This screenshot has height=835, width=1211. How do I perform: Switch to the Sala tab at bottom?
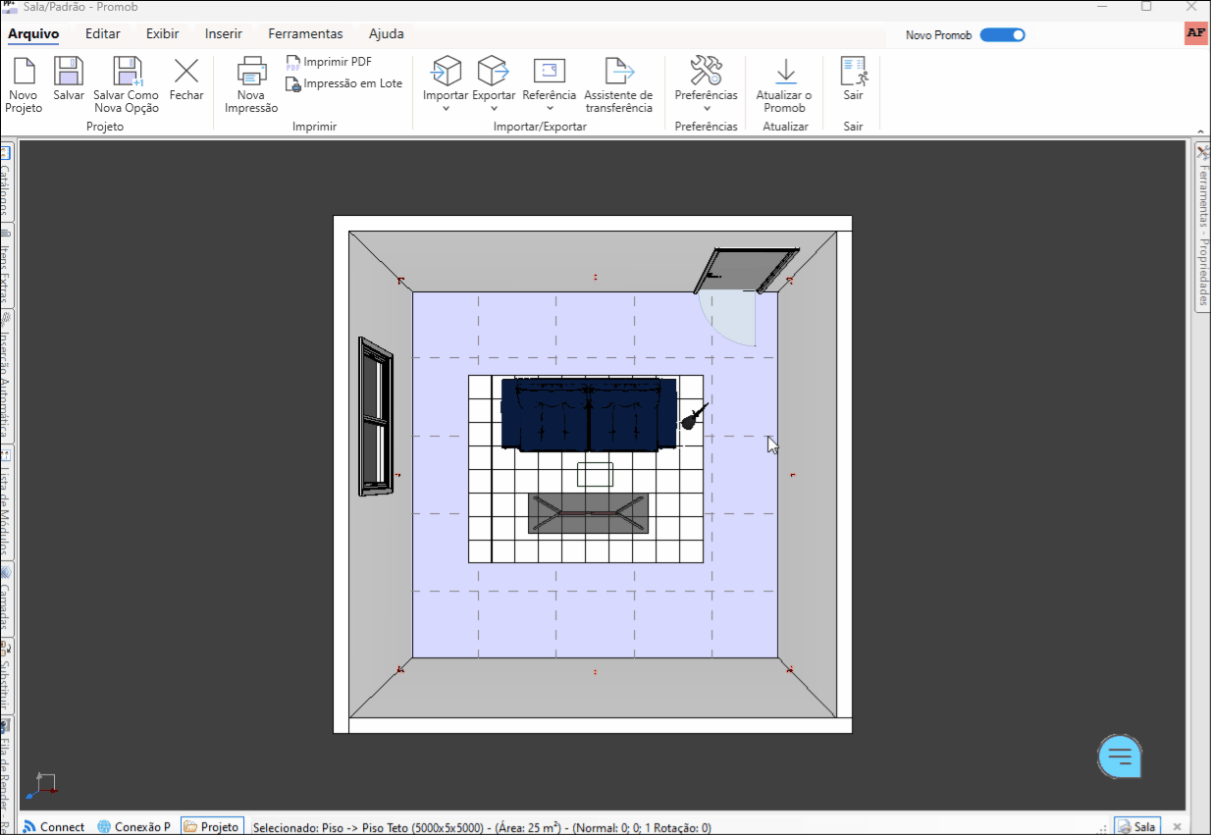pos(1136,826)
